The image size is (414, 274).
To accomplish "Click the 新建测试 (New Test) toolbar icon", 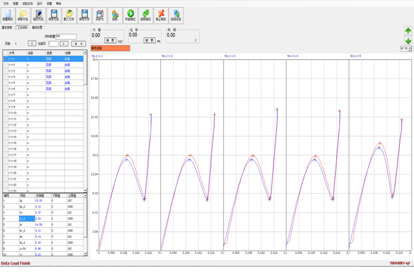I will coord(8,14).
